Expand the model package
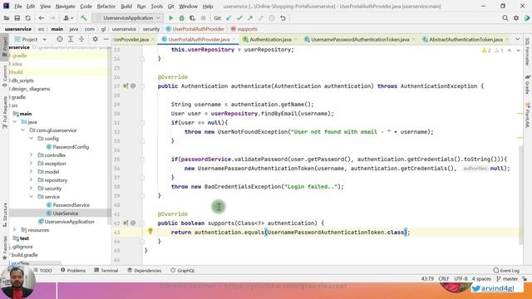 click(32, 172)
